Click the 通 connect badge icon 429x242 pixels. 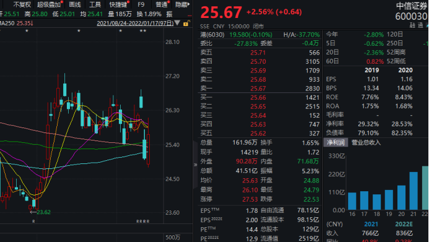(420, 25)
